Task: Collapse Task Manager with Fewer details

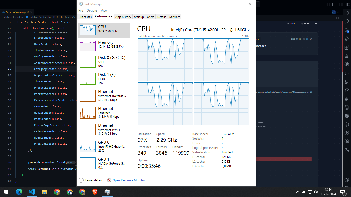Action: tap(91, 180)
